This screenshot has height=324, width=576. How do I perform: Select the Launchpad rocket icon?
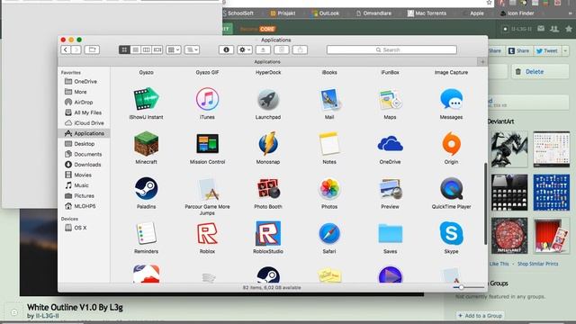coord(268,99)
